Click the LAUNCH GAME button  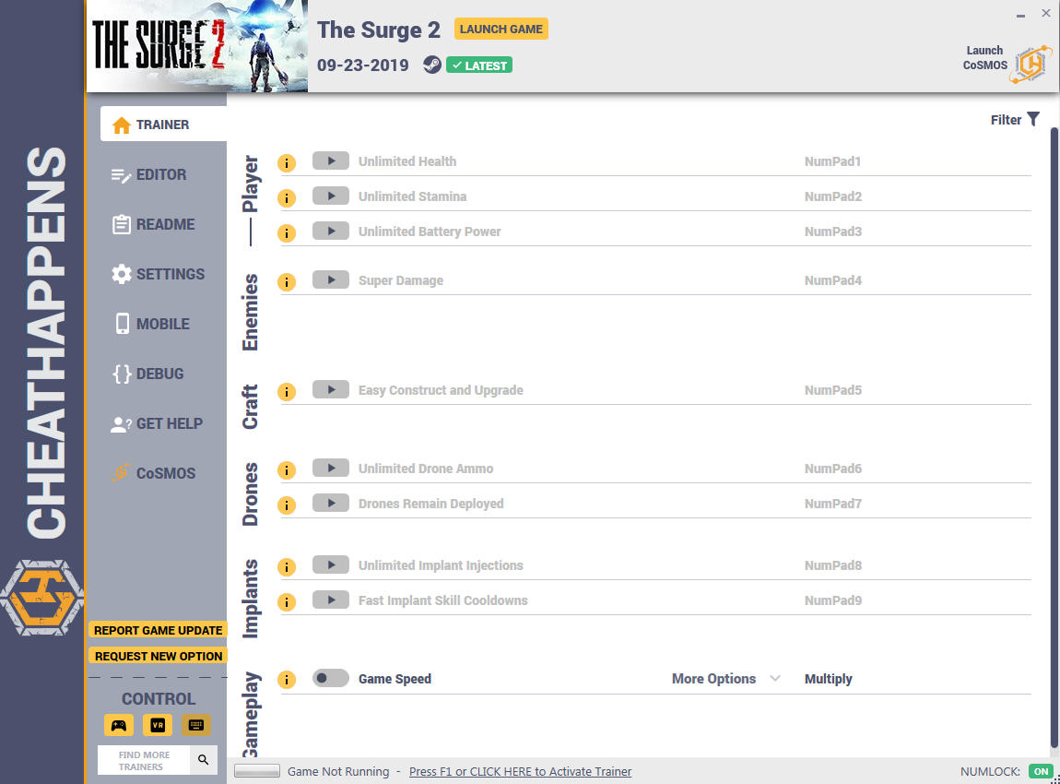pyautogui.click(x=501, y=30)
